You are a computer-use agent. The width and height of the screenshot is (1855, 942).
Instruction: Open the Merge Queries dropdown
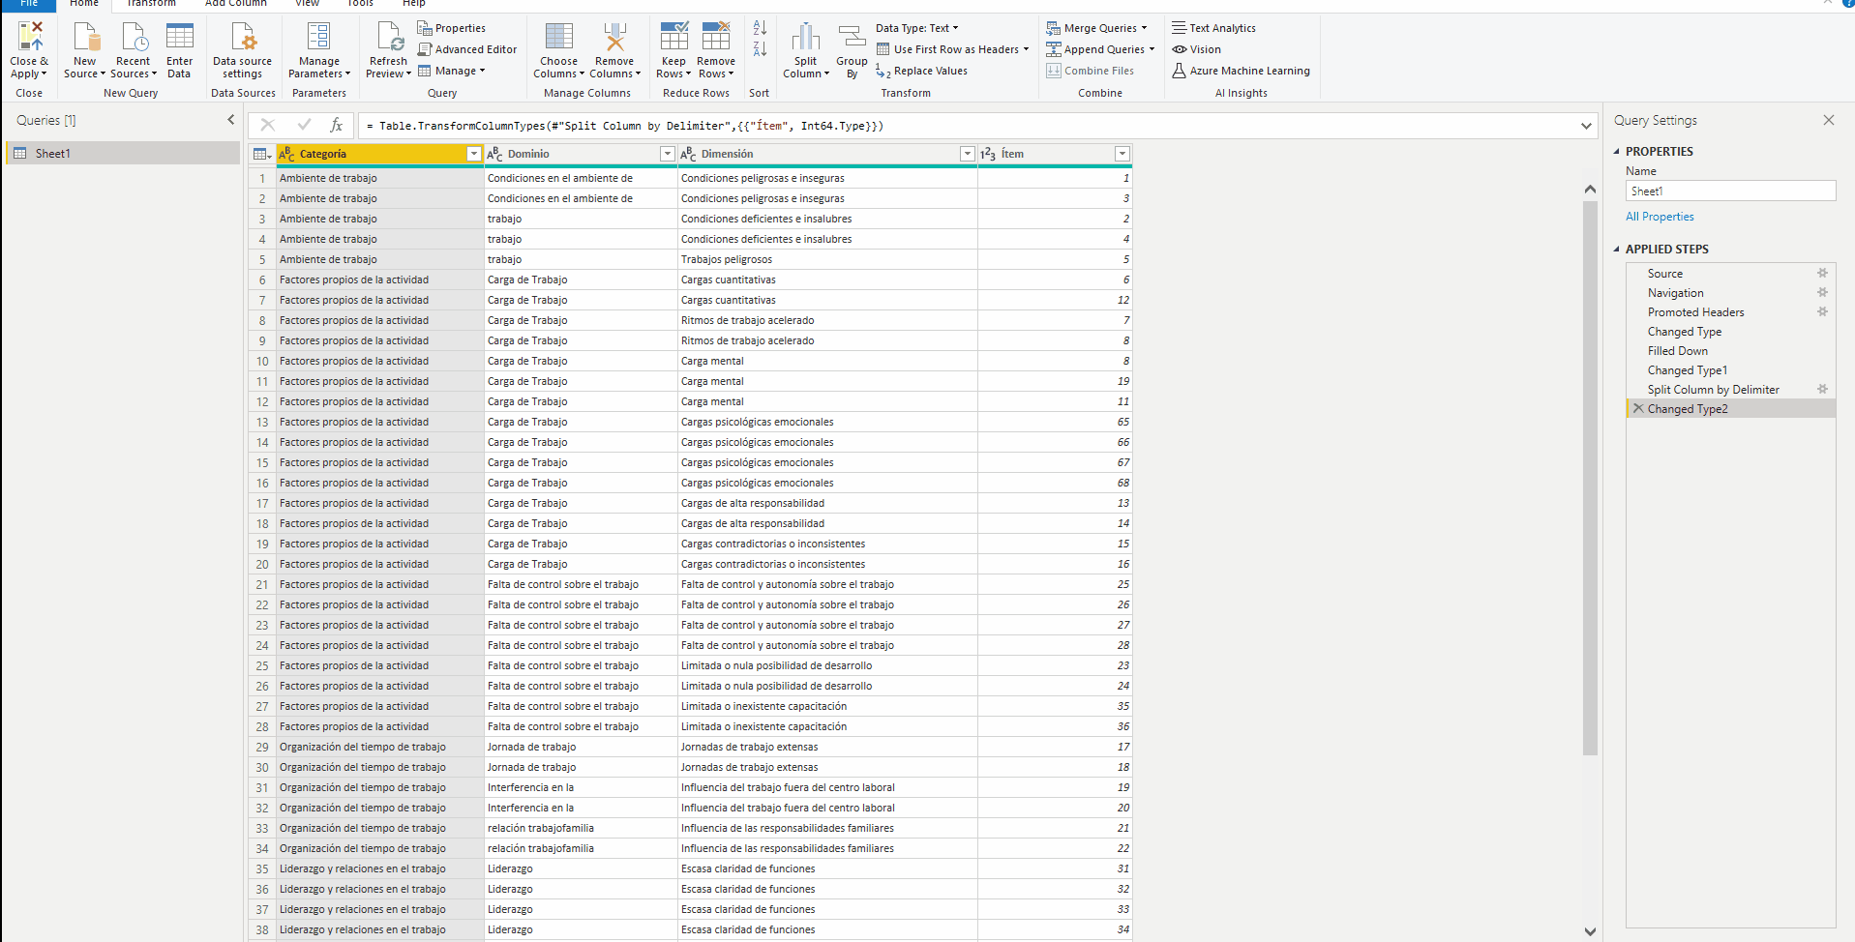pos(1096,28)
